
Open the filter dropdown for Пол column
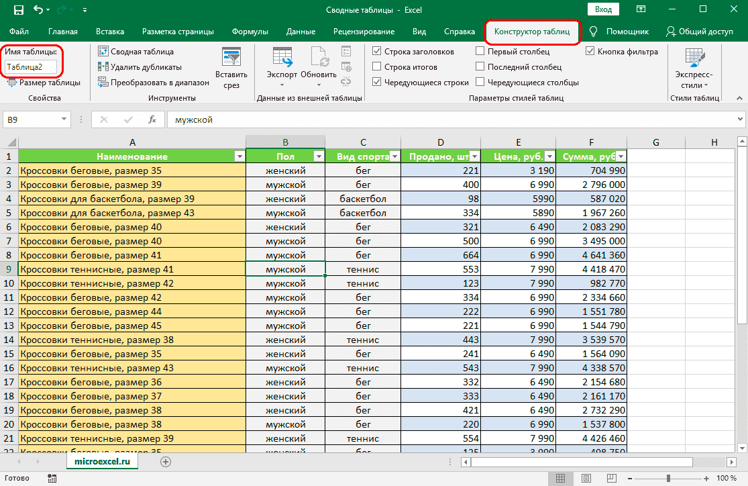(318, 156)
